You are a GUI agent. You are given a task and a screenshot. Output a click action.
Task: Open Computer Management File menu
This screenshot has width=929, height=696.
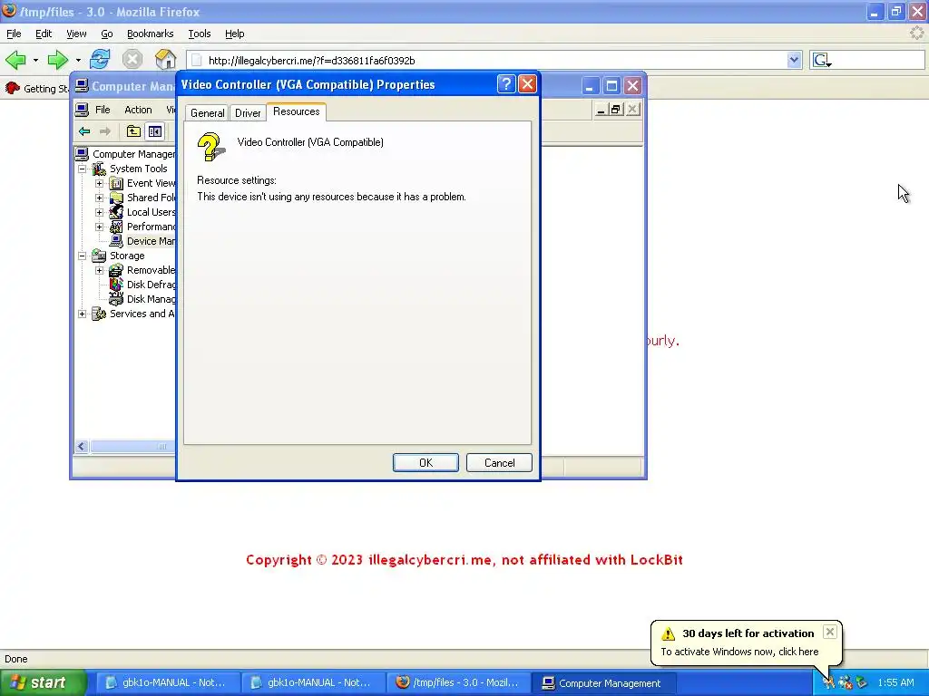(103, 110)
